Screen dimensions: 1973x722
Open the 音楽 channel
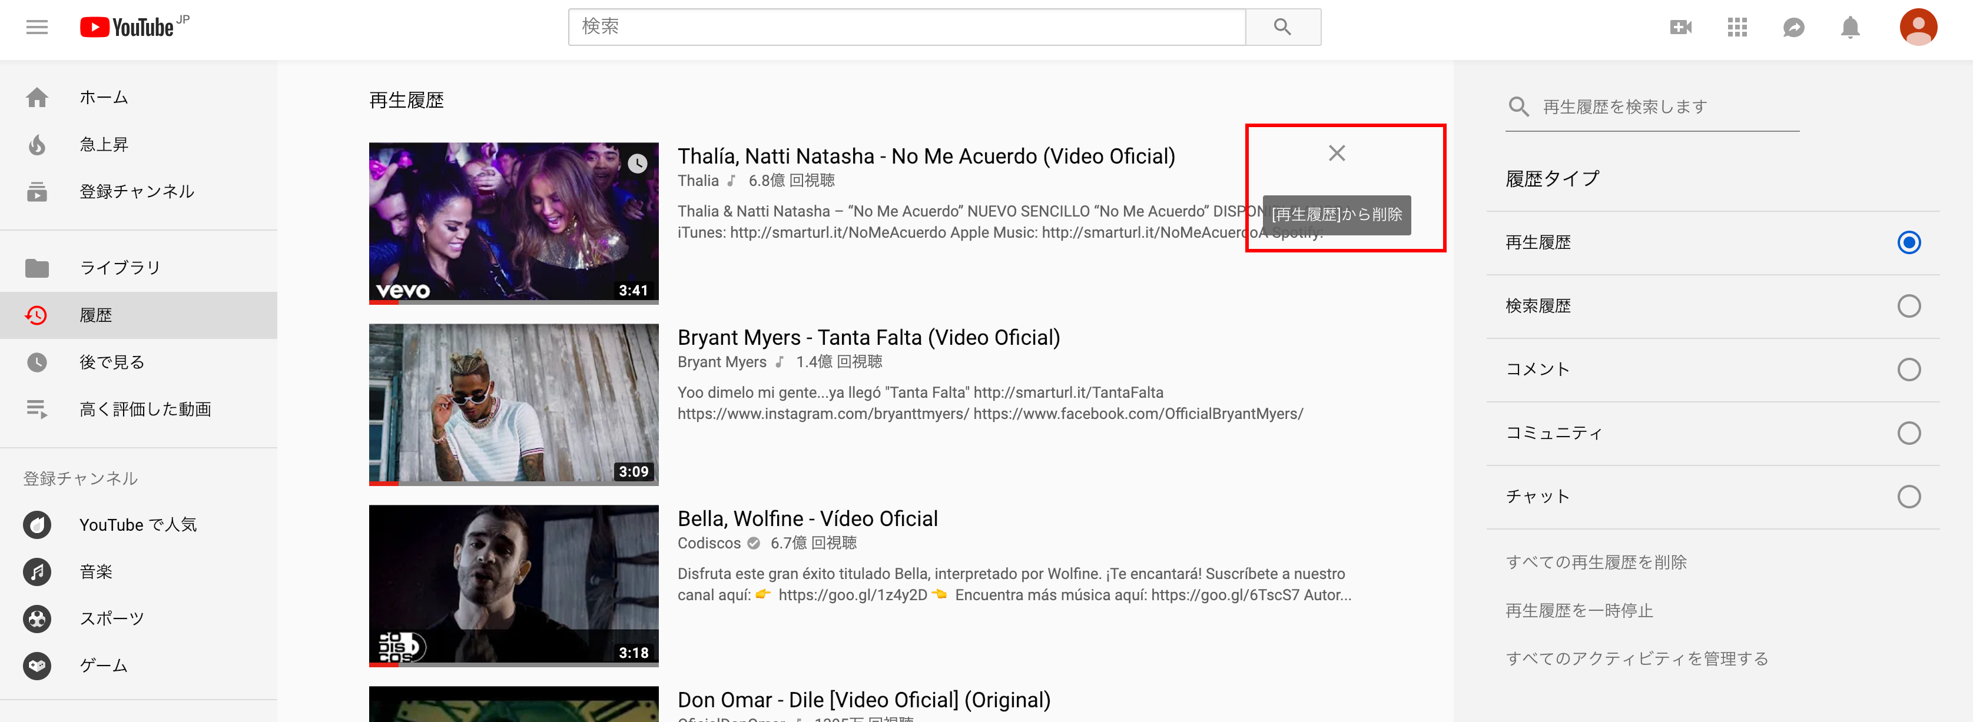[x=138, y=571]
